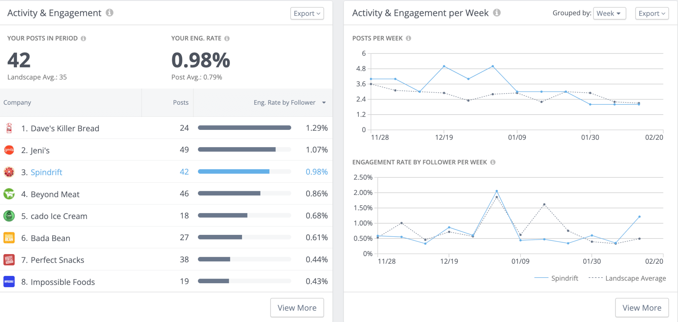Screen dimensions: 678x322
Task: Click Jeni's logo icon
Action: pos(9,150)
